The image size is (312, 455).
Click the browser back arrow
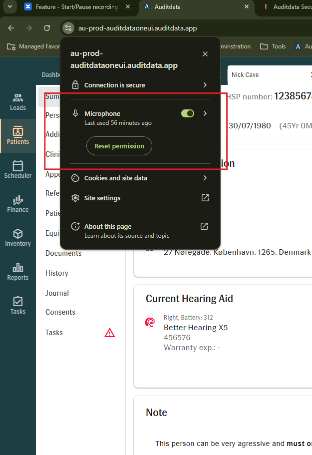click(x=11, y=28)
